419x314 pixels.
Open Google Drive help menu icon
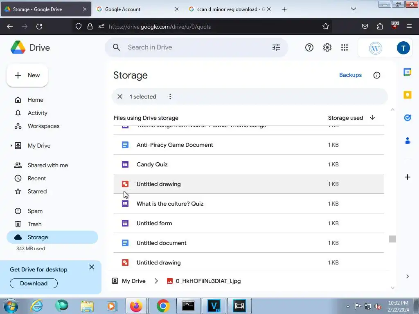(309, 47)
